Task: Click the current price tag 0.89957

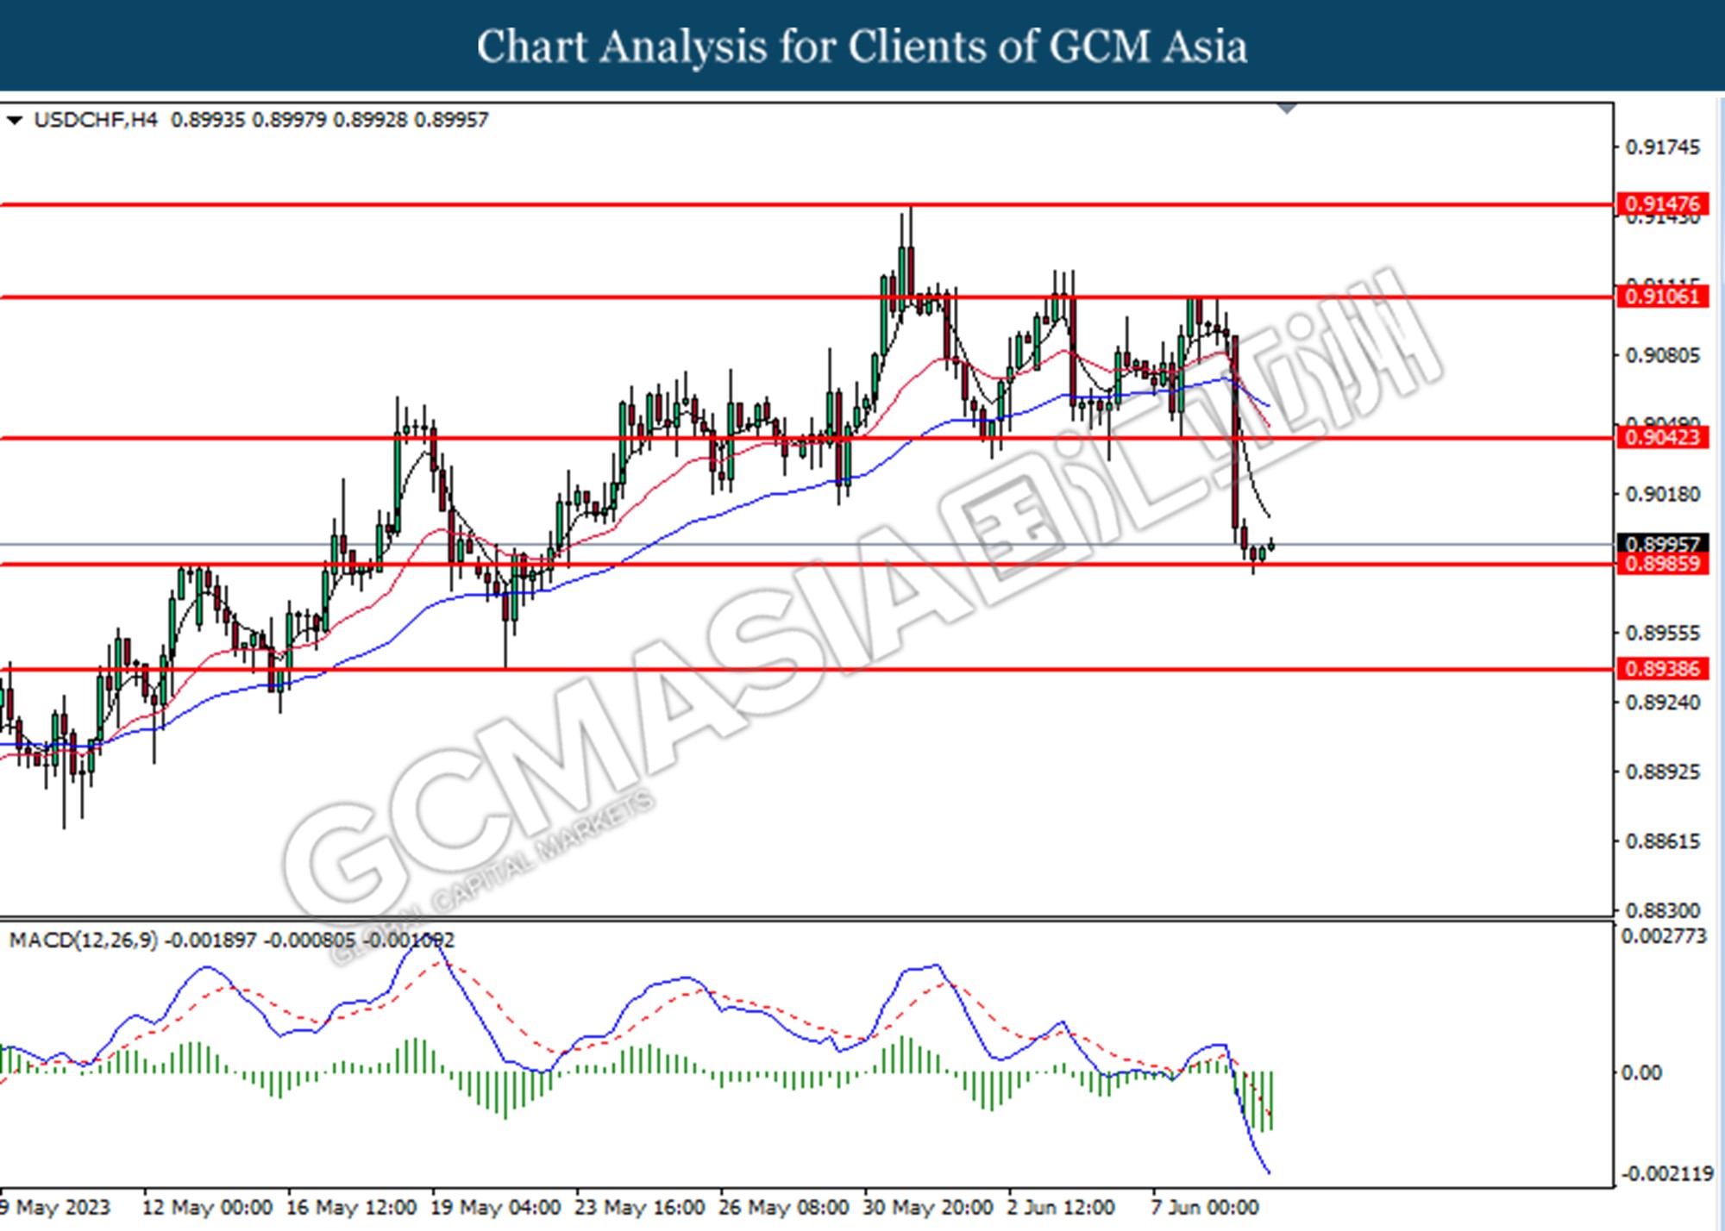Action: point(1662,544)
